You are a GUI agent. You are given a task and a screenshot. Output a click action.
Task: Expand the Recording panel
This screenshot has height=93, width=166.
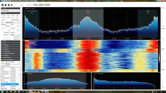coord(10,56)
